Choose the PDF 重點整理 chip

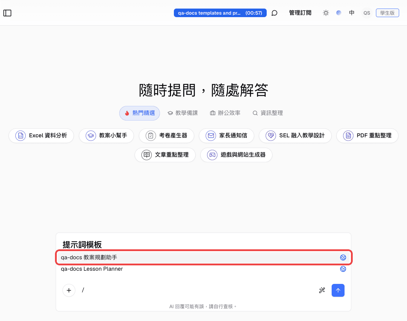pos(367,136)
